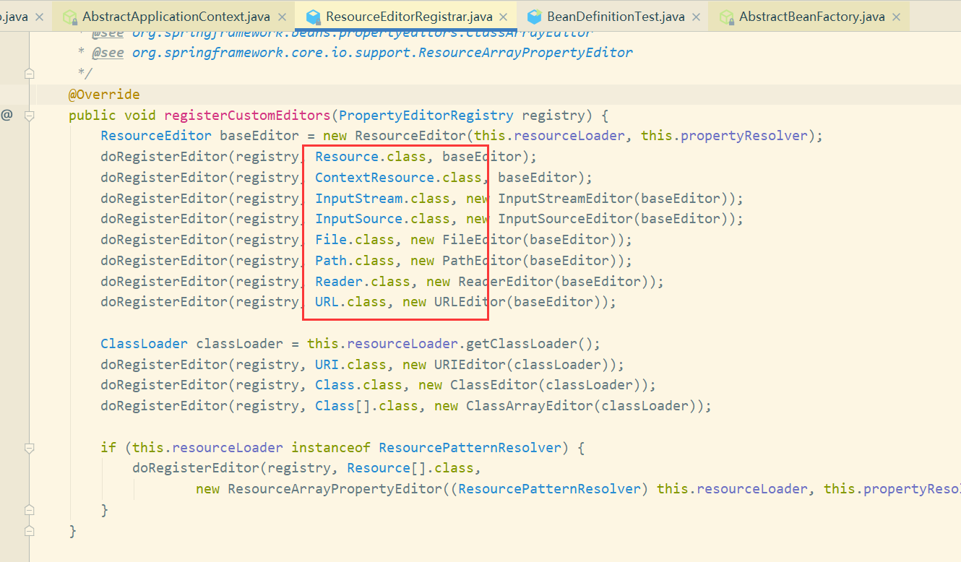Click ResourceArrayPropertyEditor constructor in if block
Image resolution: width=961 pixels, height=562 pixels.
pyautogui.click(x=335, y=489)
